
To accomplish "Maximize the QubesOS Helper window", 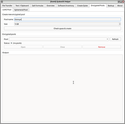I will coord(119,2).
